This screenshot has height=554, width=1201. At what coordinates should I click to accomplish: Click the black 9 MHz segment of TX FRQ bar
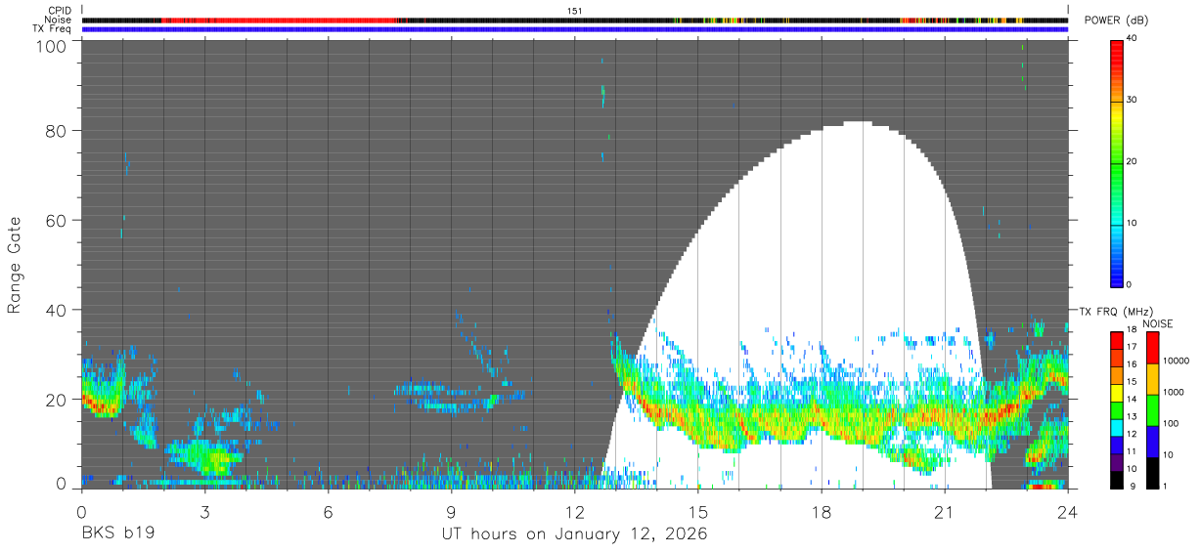1116,480
